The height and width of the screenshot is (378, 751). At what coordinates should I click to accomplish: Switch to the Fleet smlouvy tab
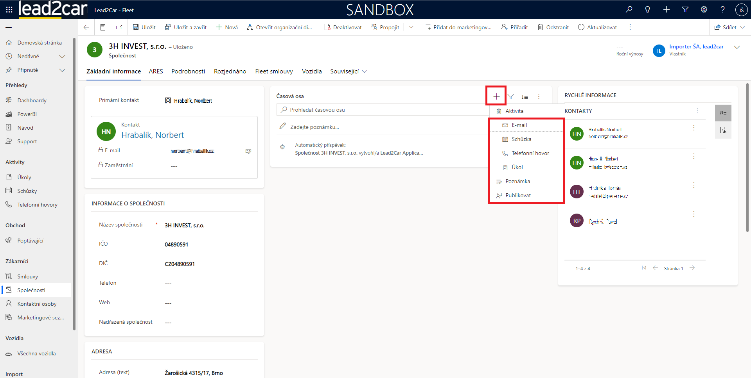274,71
